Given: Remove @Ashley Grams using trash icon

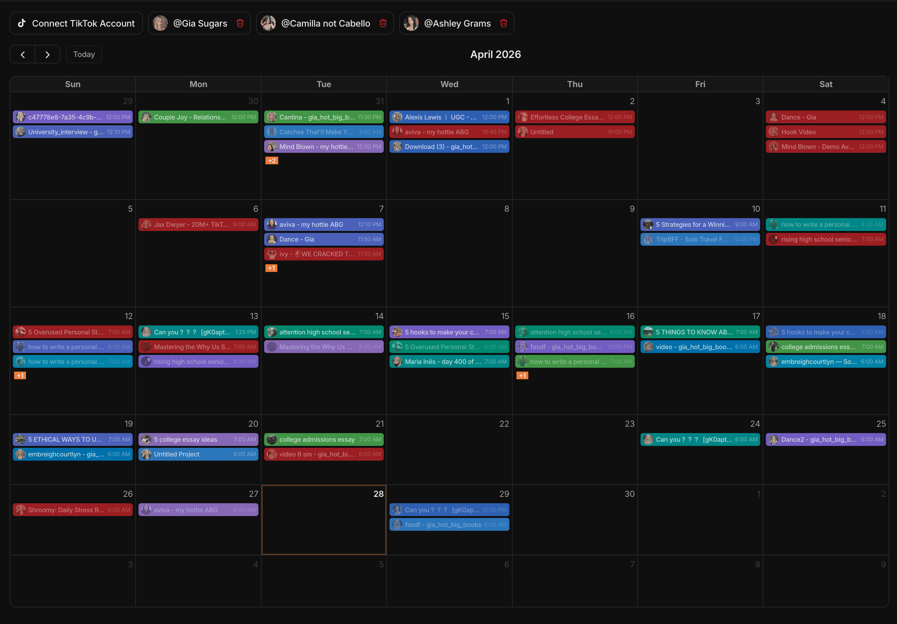Looking at the screenshot, I should pyautogui.click(x=504, y=23).
